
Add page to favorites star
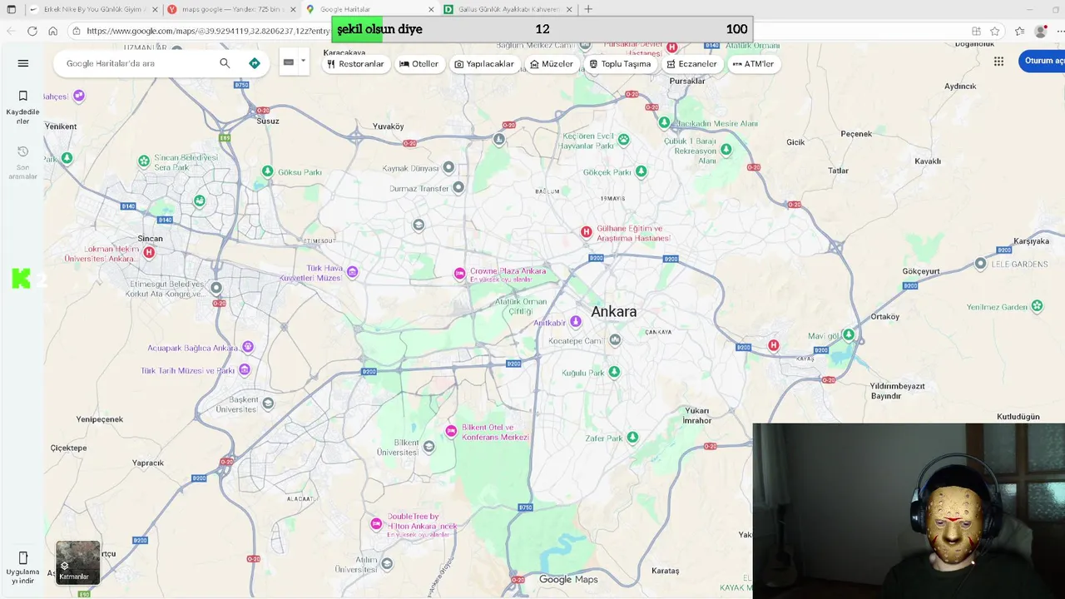(x=995, y=31)
